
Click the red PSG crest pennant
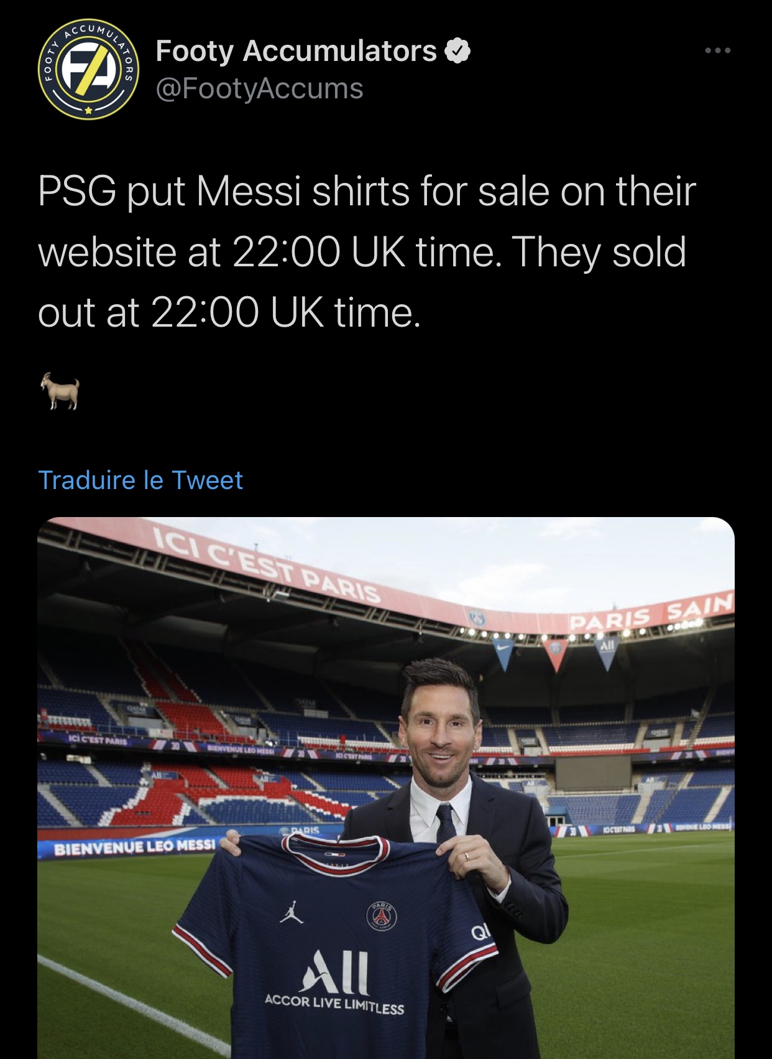pyautogui.click(x=556, y=652)
